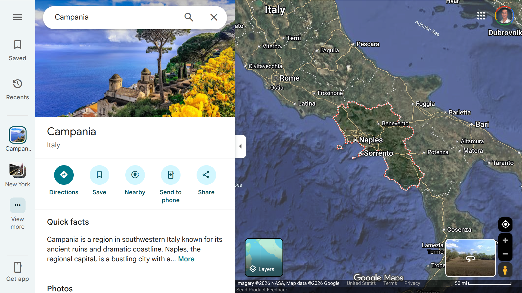Click the search magnifier icon
This screenshot has height=293, width=522.
tap(189, 17)
